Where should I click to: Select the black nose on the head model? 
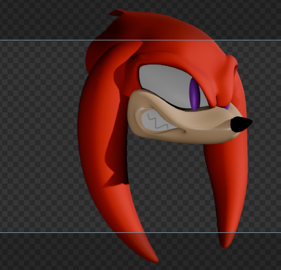coord(241,124)
